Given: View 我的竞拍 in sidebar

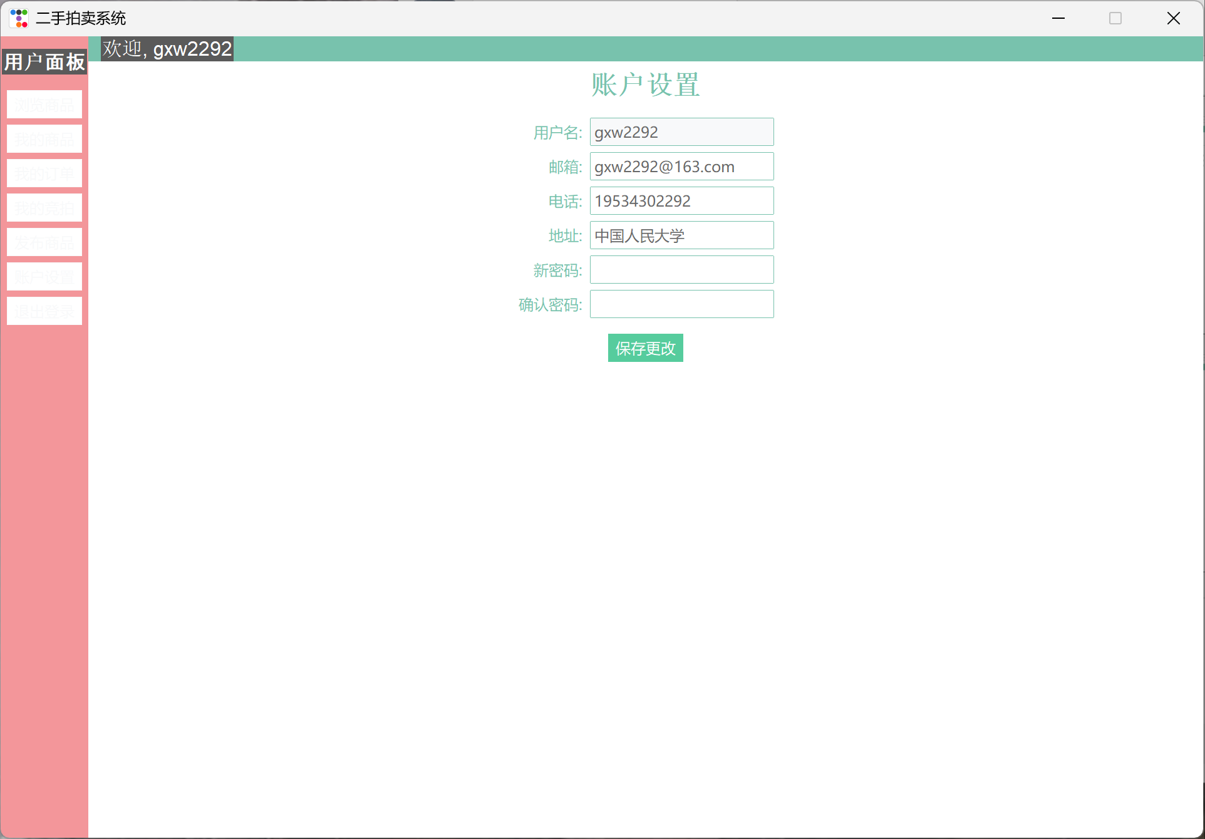Looking at the screenshot, I should [x=44, y=208].
